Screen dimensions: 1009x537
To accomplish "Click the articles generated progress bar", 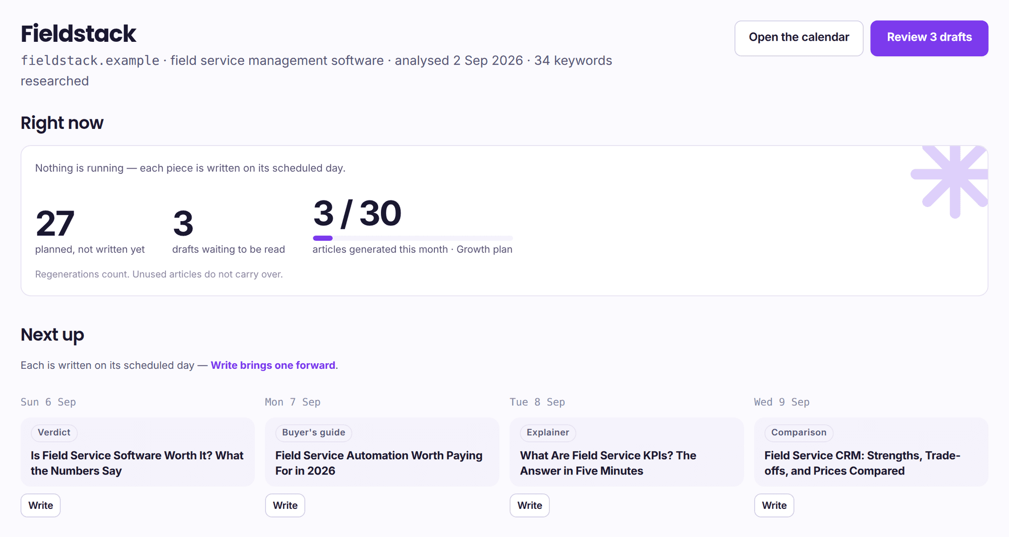I will [x=413, y=238].
